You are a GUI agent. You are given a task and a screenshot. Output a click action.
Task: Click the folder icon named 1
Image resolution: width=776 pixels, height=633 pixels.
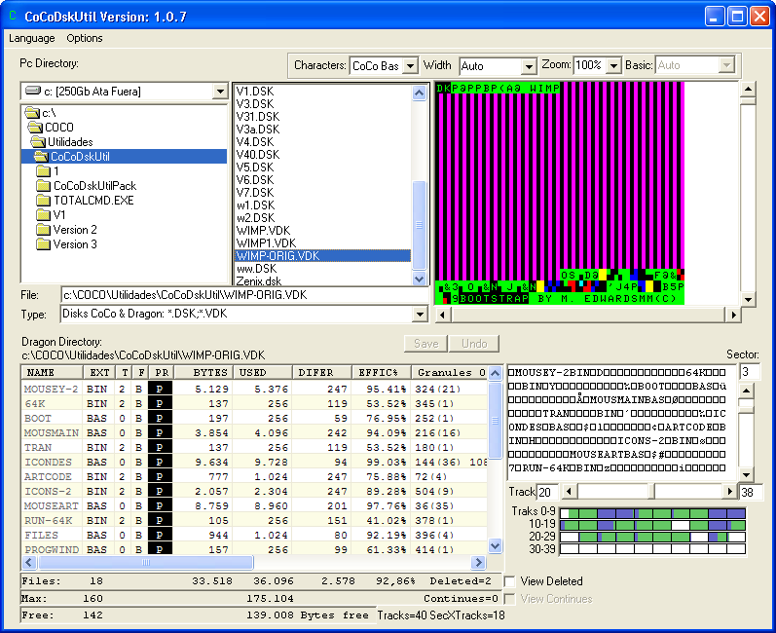pos(44,171)
